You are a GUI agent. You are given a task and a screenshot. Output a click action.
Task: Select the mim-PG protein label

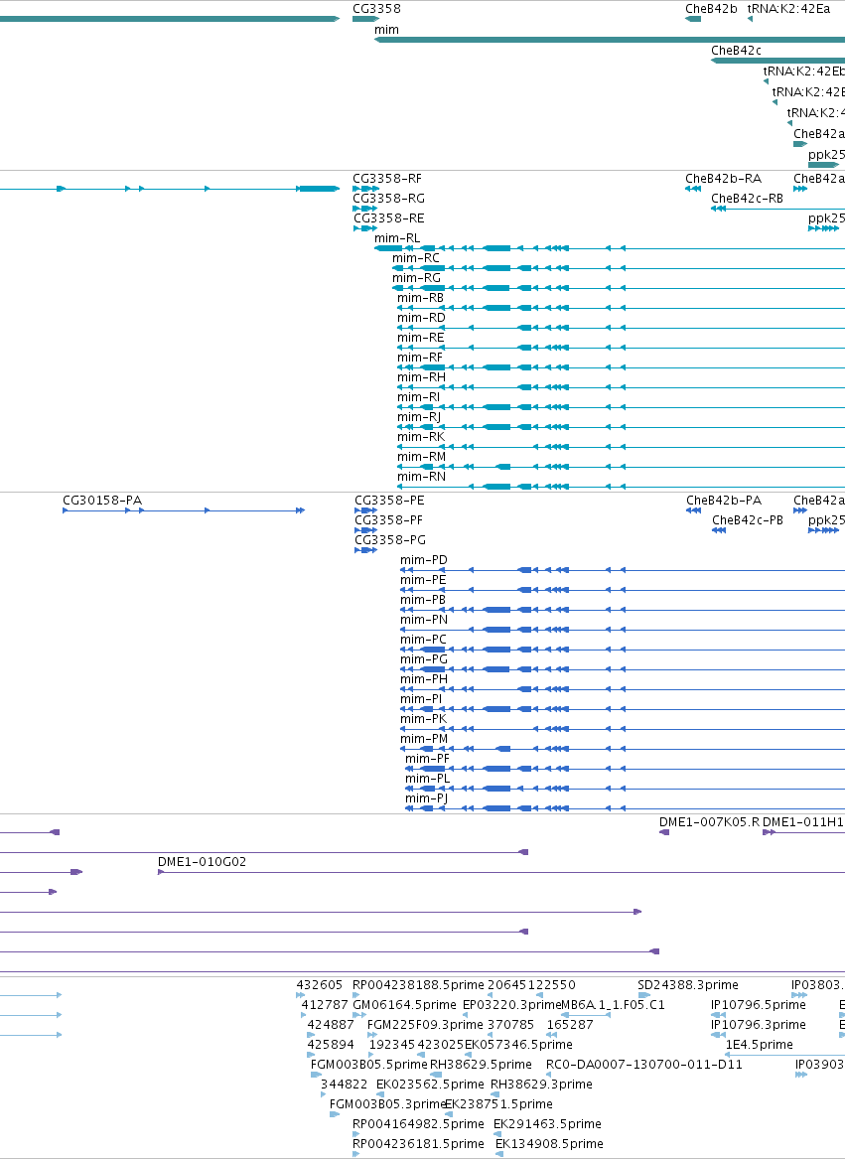(x=424, y=660)
